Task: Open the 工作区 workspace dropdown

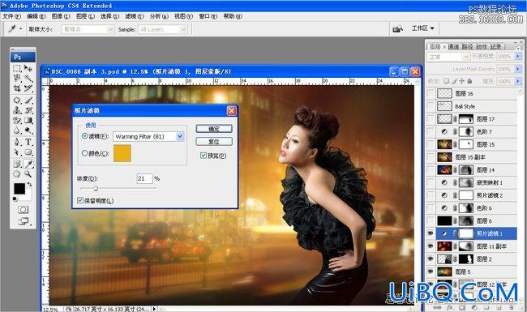Action: coord(422,28)
